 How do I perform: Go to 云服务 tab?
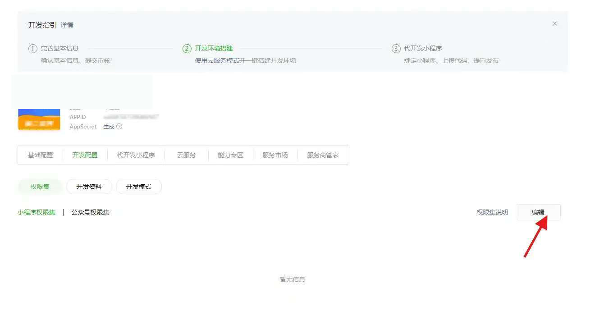point(186,155)
